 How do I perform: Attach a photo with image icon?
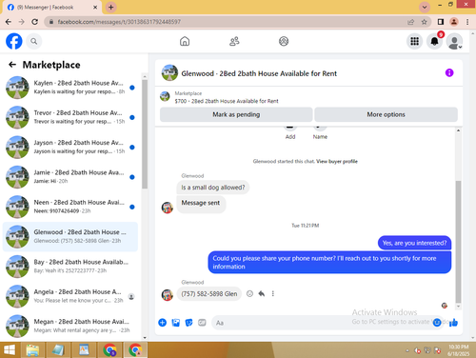click(175, 323)
